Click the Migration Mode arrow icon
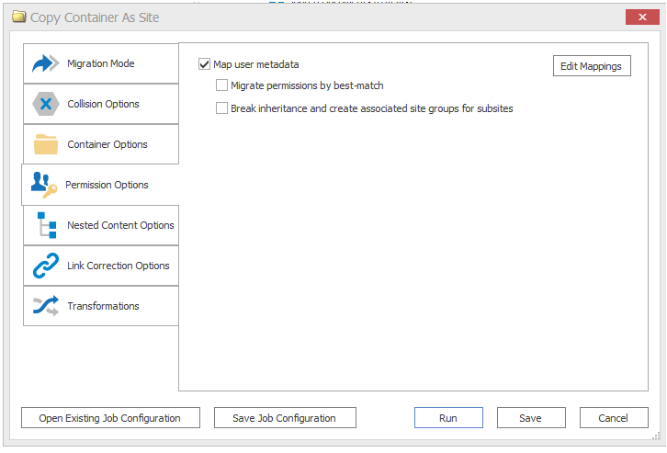667x453 pixels. pos(45,64)
